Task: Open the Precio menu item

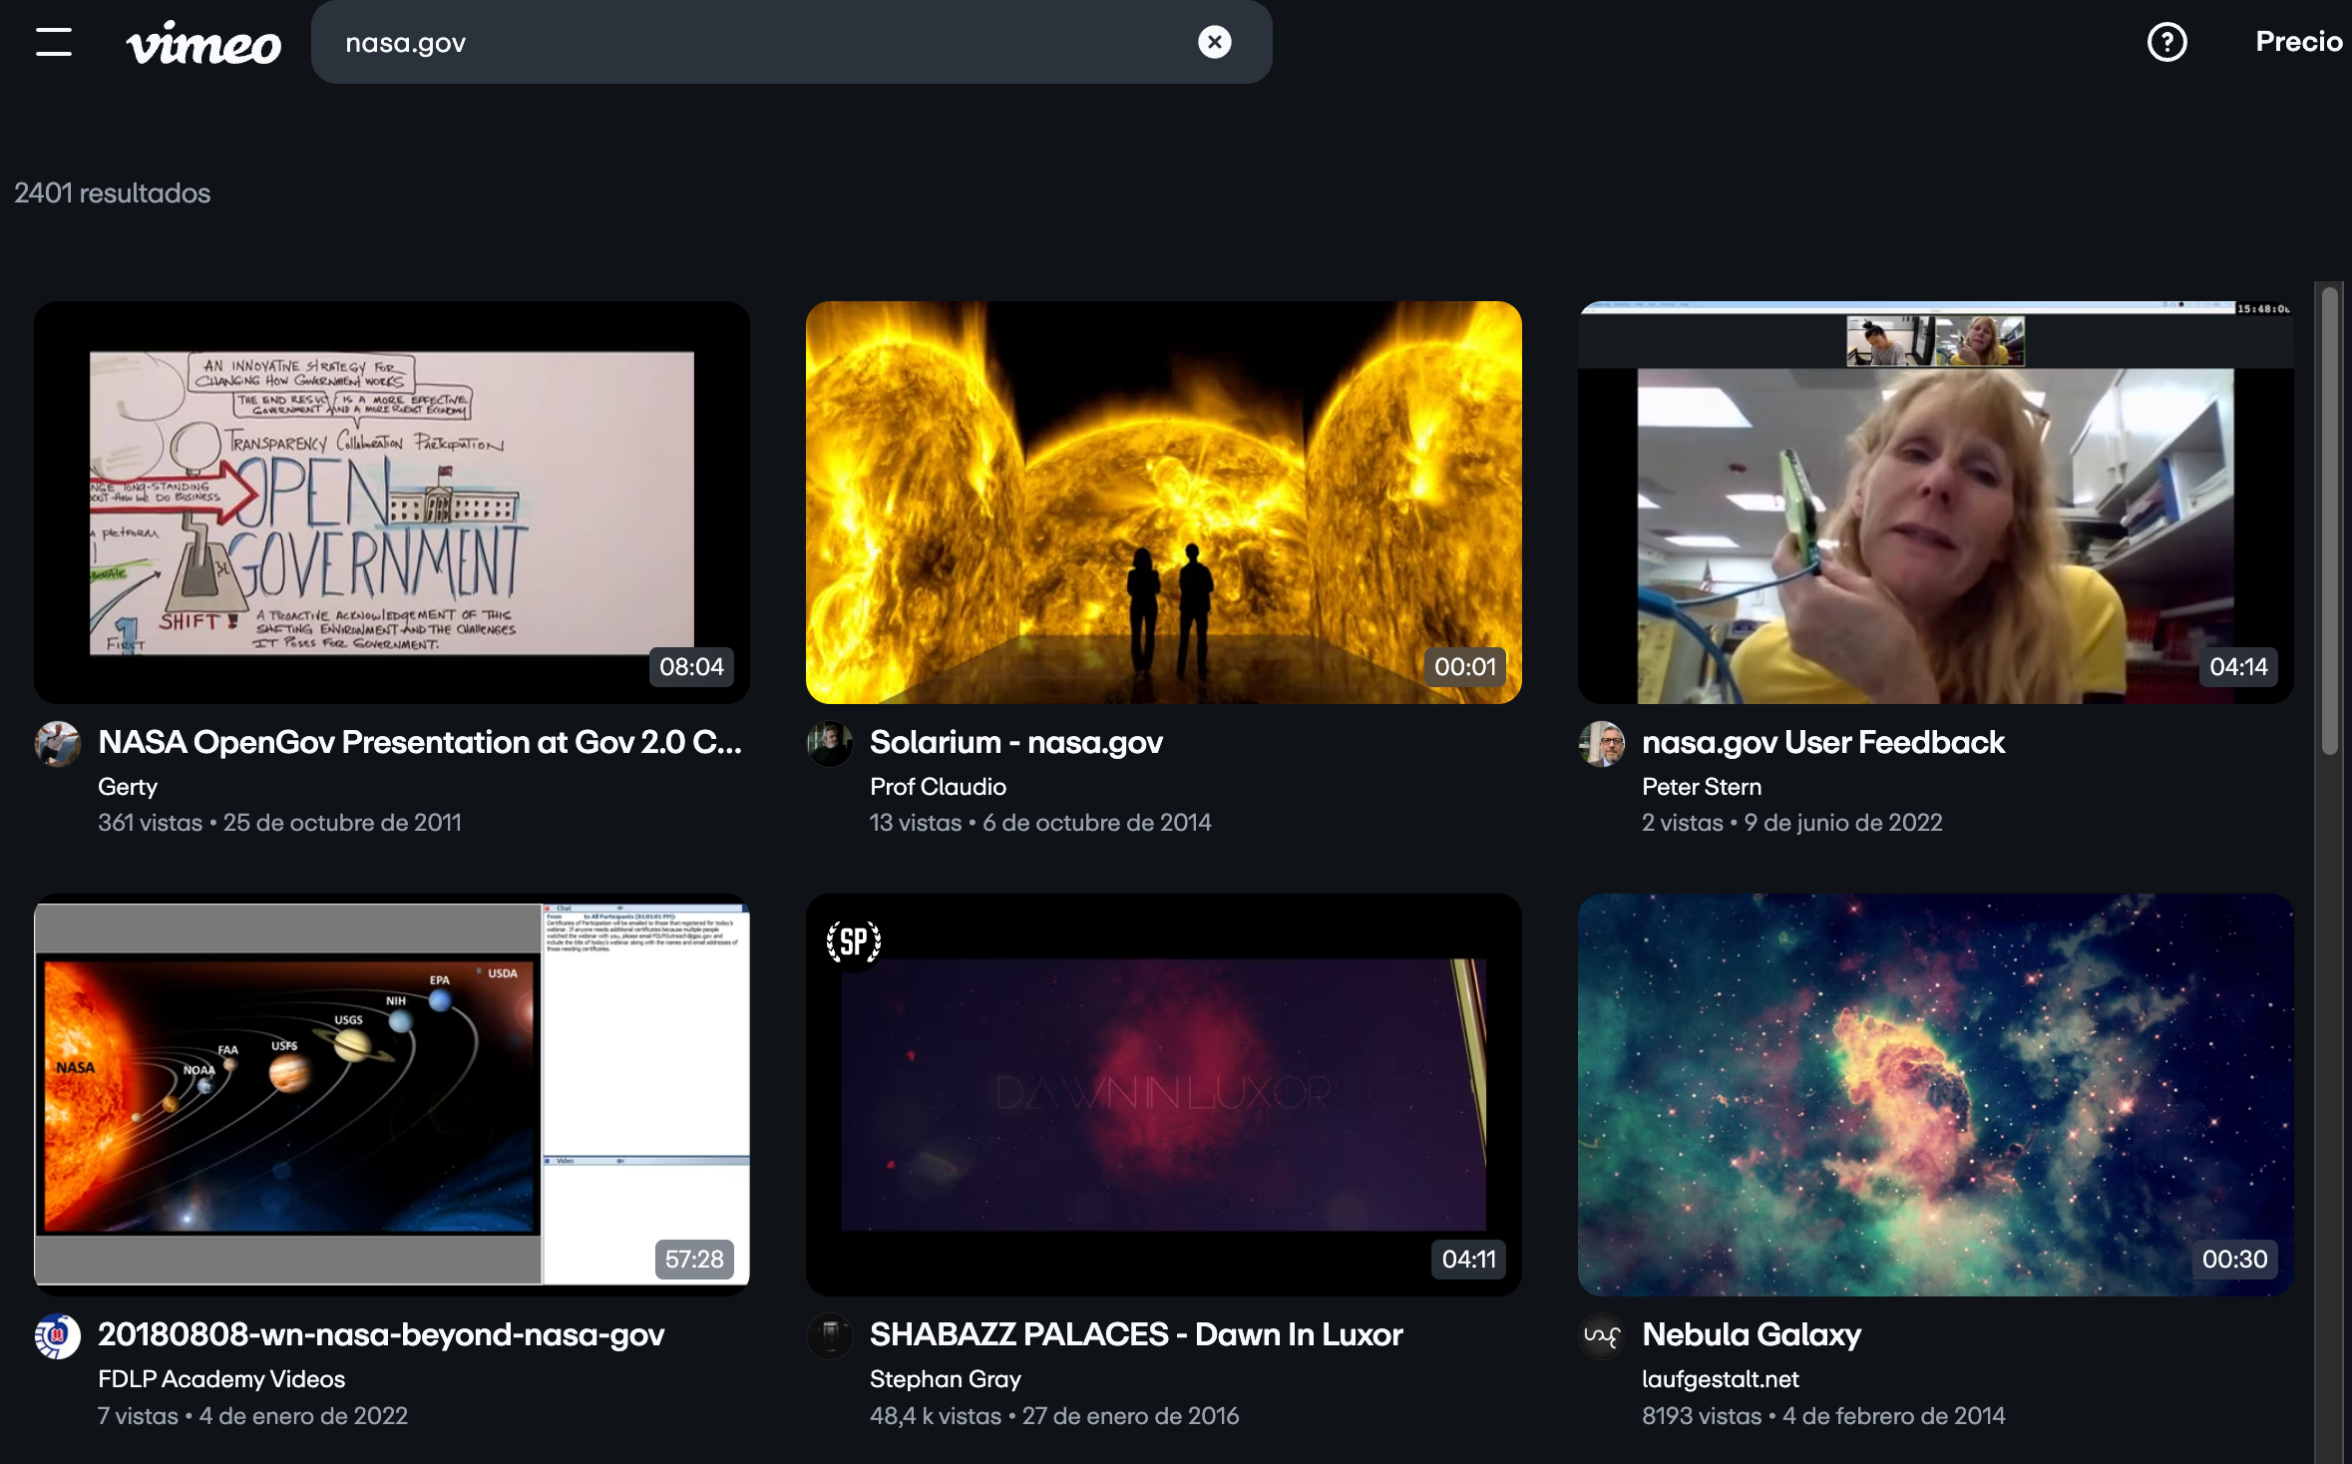Action: coord(2298,42)
